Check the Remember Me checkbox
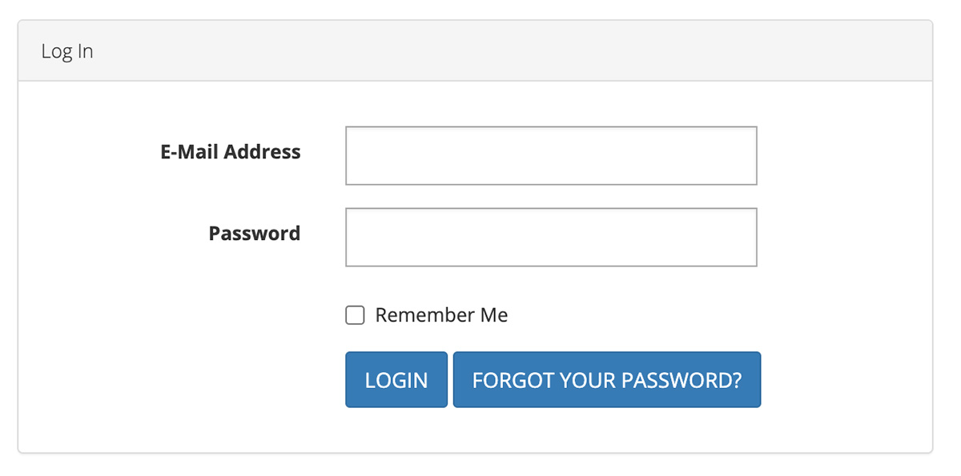Screen dimensions: 961x476 point(355,315)
